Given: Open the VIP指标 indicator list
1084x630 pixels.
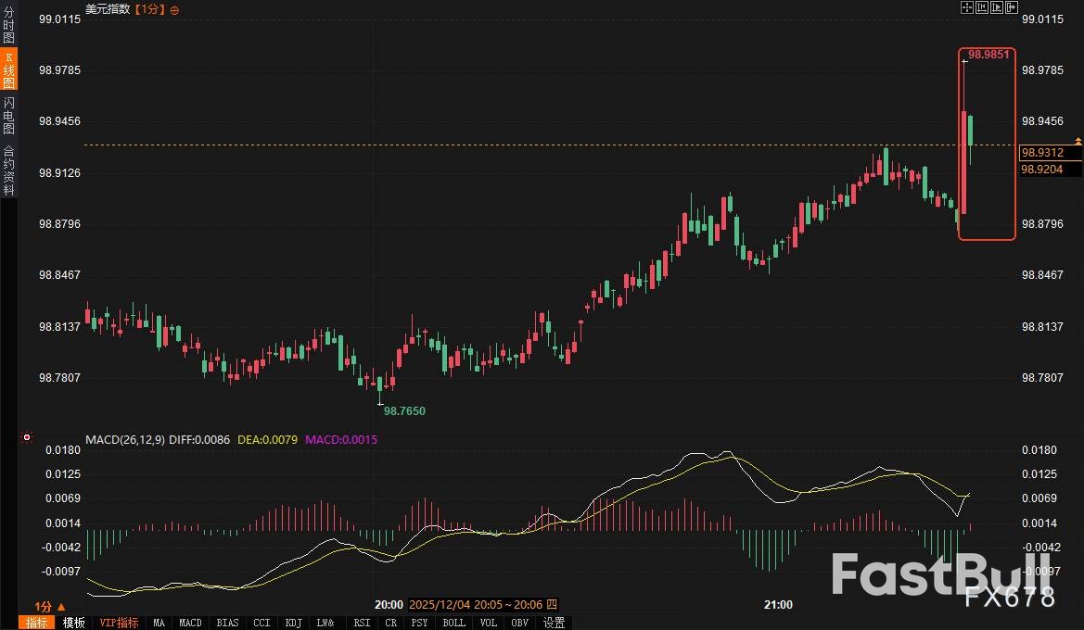Looking at the screenshot, I should click(x=119, y=623).
